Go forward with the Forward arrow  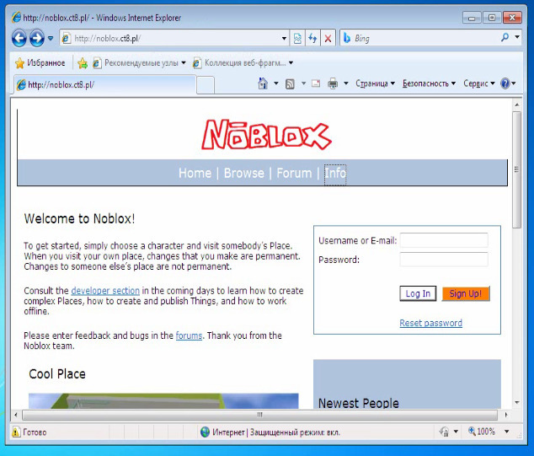tap(37, 38)
